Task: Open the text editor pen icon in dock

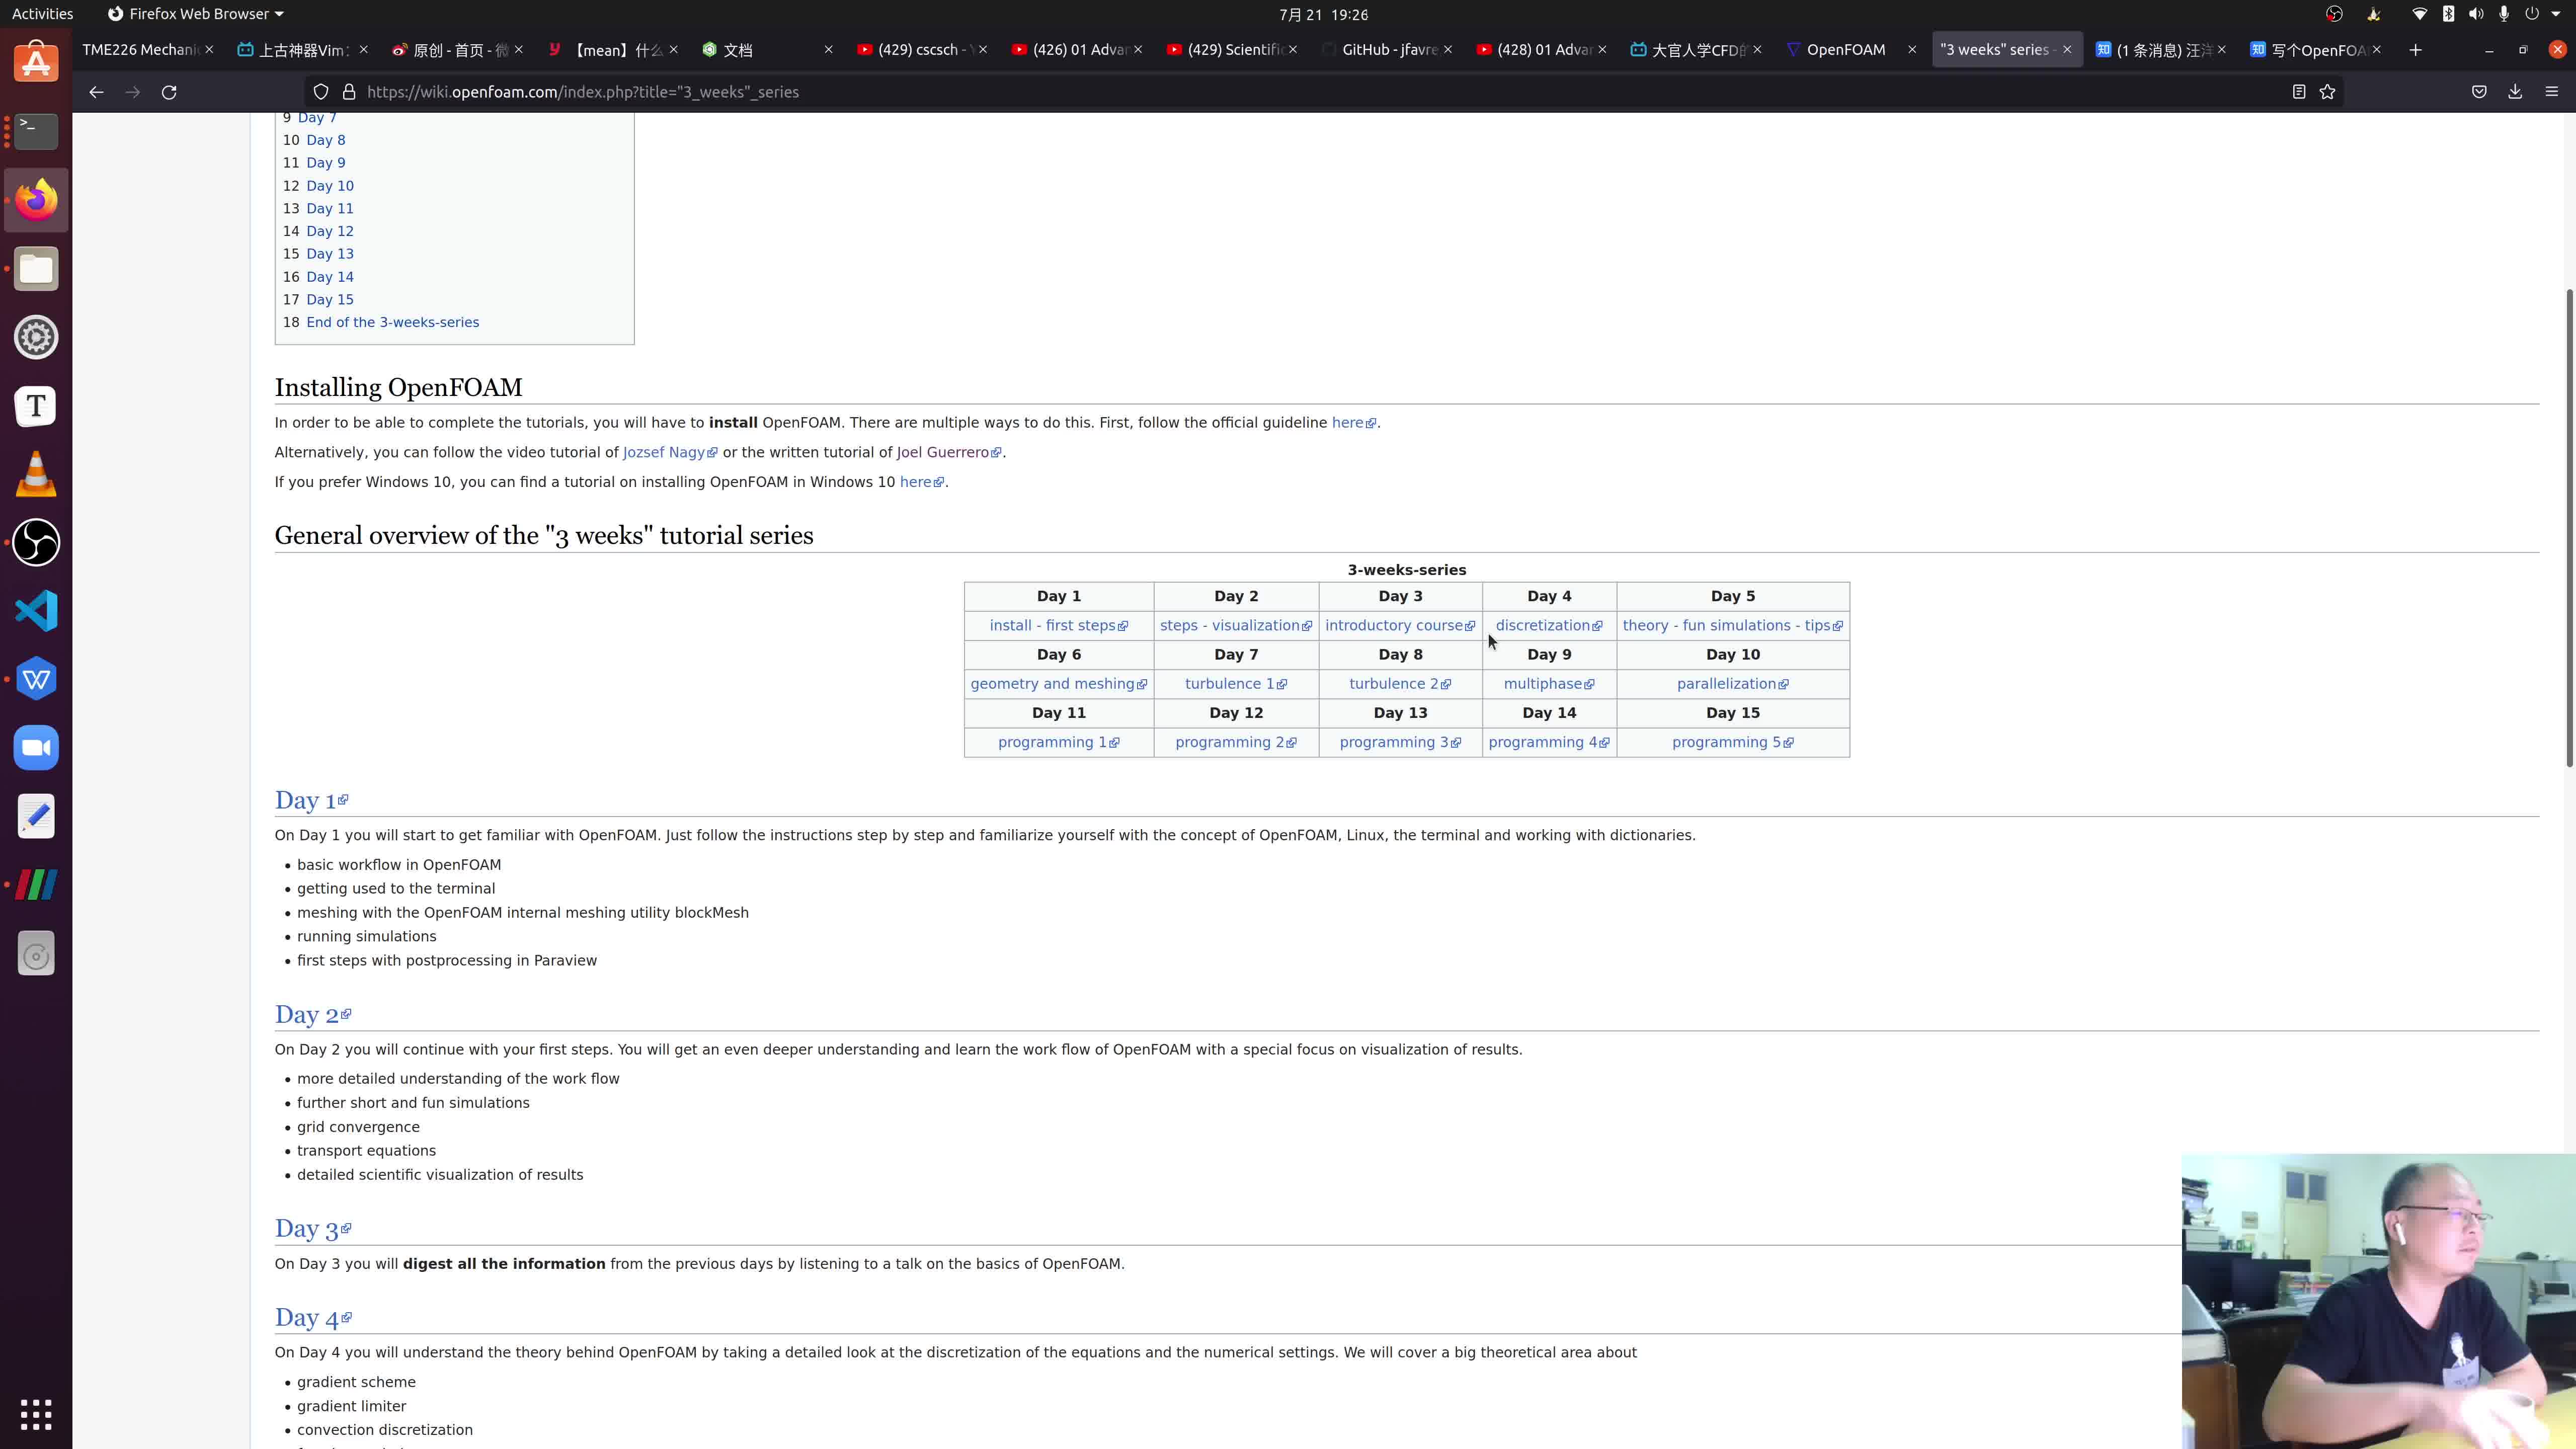Action: point(36,817)
